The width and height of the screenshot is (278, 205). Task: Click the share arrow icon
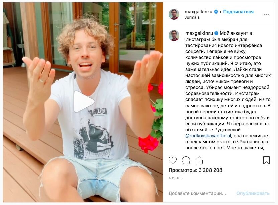(199, 160)
